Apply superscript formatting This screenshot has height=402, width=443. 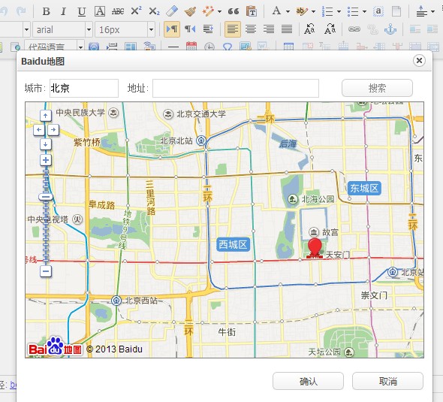136,11
